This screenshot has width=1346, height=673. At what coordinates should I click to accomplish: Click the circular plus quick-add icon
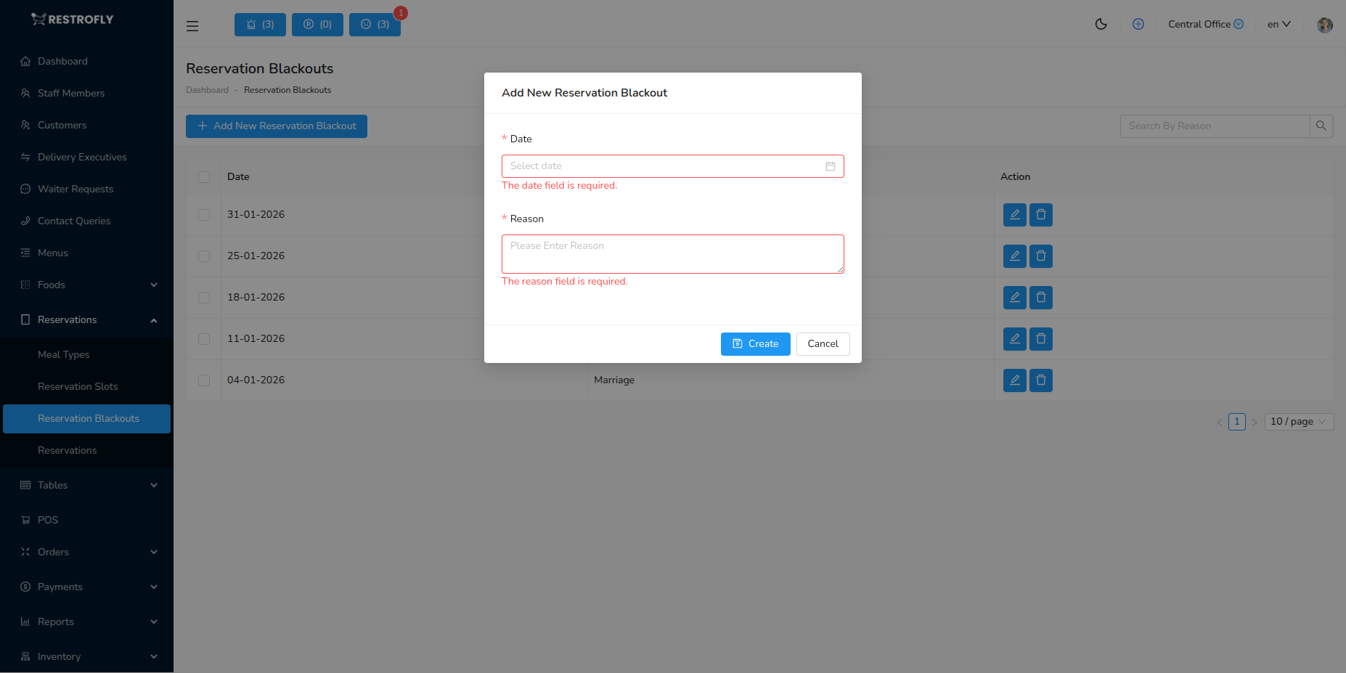(1138, 24)
